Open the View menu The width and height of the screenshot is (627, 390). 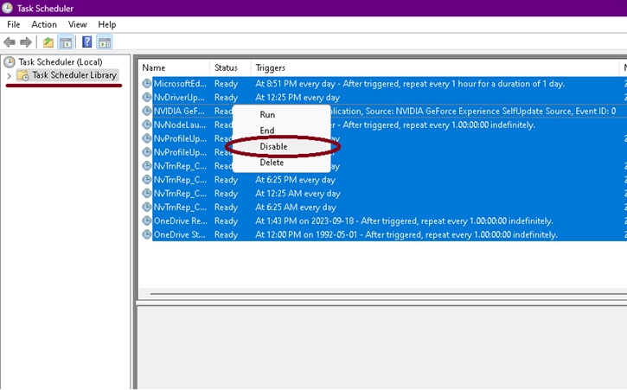coord(77,24)
